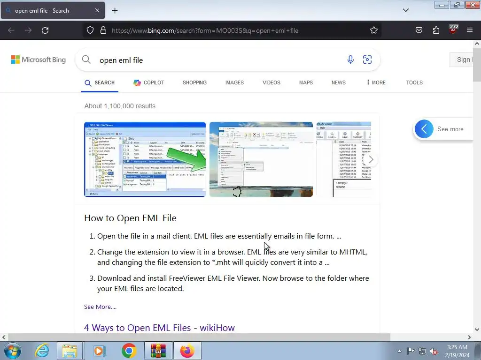Save page to Pocket
Viewport: 481px width, 360px height.
(419, 30)
